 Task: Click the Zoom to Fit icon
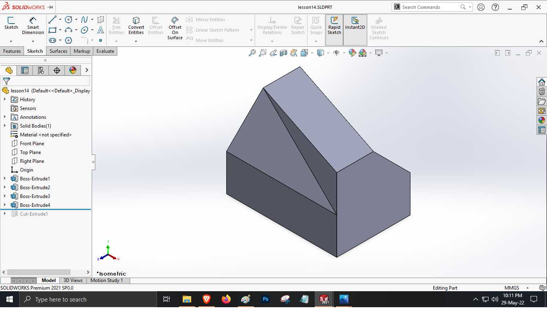pos(252,53)
